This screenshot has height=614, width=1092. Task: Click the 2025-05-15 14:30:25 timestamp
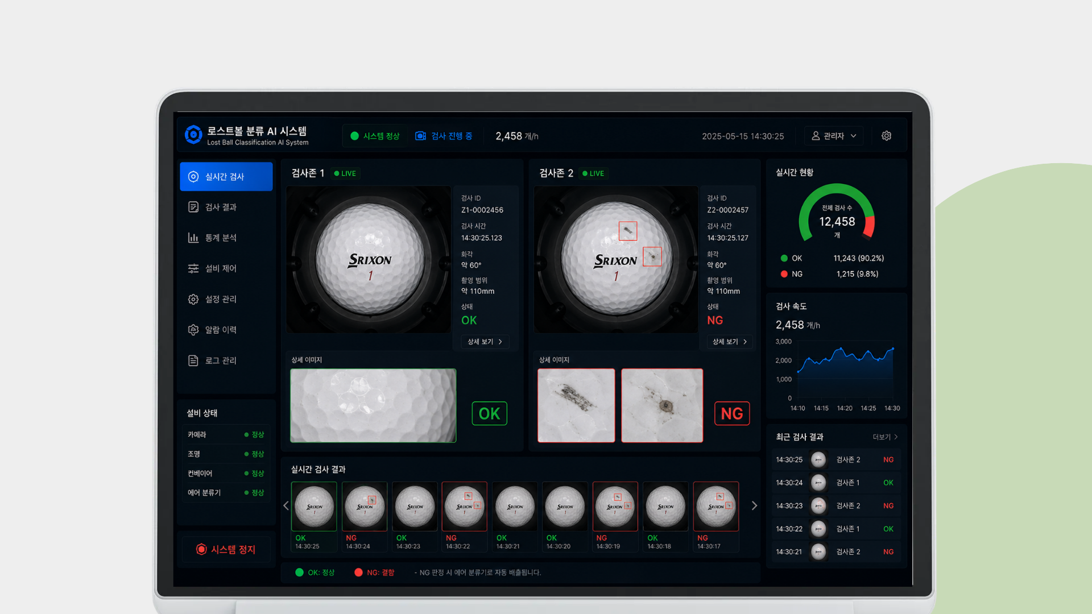point(743,136)
